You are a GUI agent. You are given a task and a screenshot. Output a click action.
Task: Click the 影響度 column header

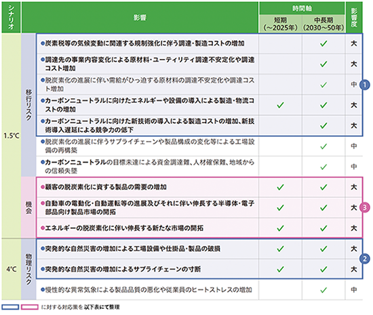coord(354,18)
